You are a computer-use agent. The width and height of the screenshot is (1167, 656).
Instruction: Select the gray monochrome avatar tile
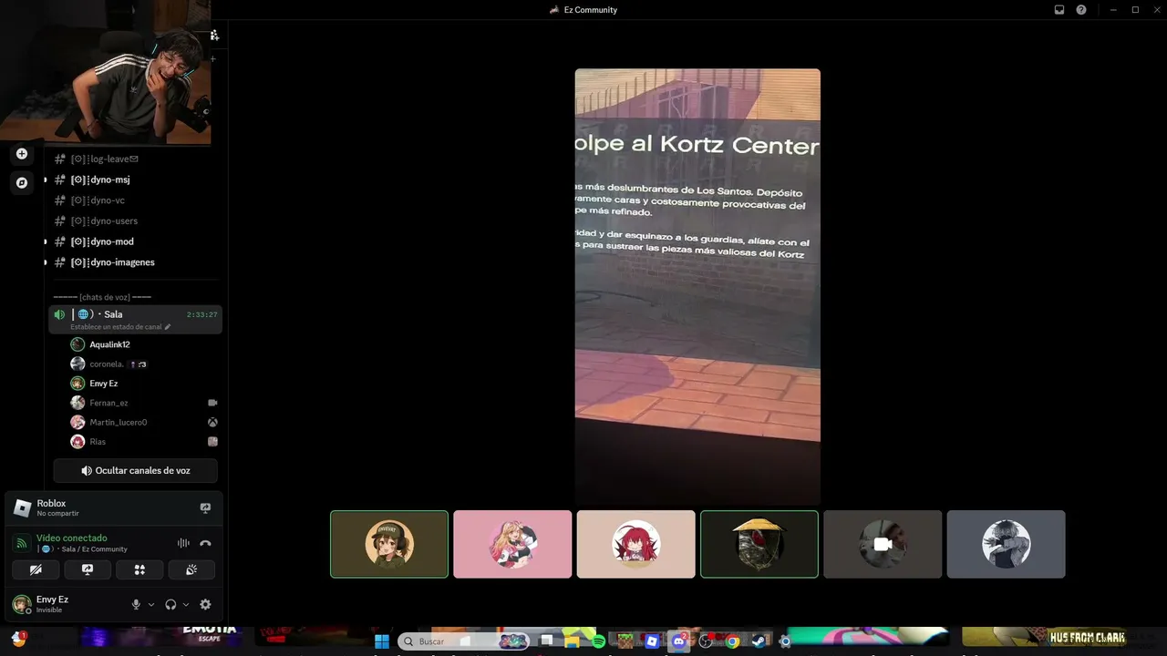pos(1006,544)
